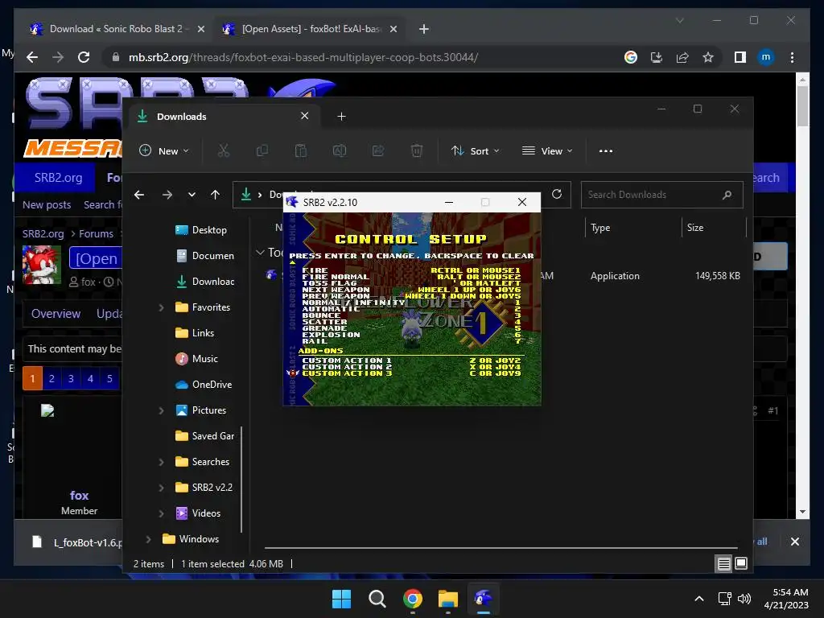Expand the Searches folder in sidebar
Screen dimensions: 824x618
point(161,462)
